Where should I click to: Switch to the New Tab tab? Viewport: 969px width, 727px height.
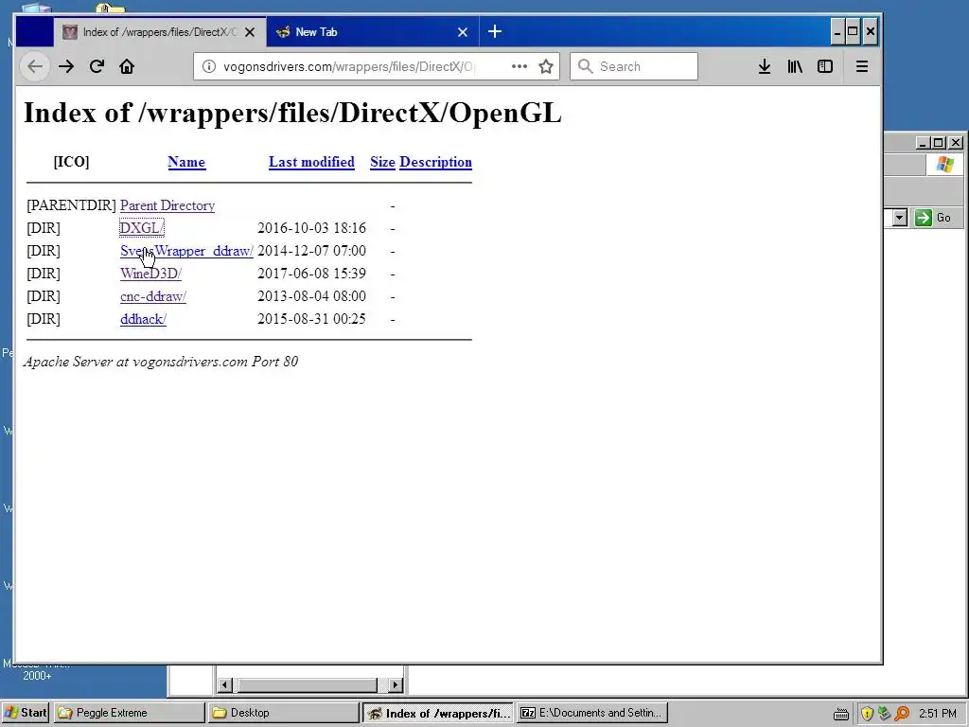pyautogui.click(x=373, y=32)
